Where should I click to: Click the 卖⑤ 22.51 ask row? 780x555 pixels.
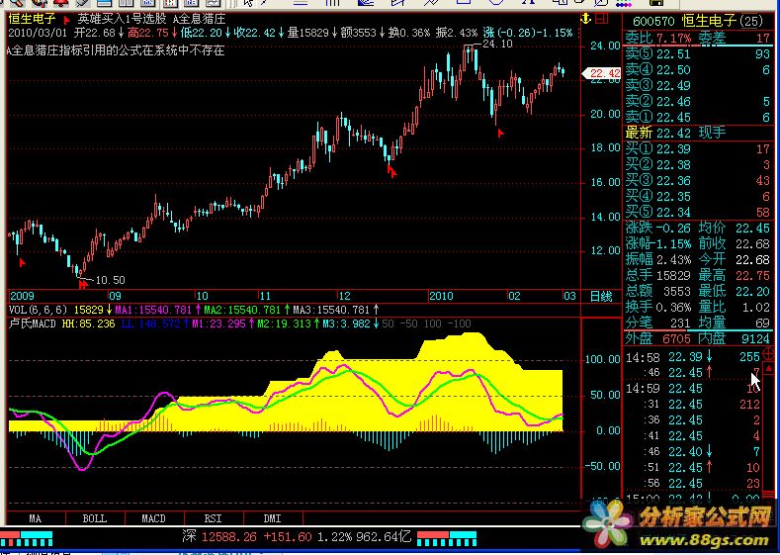click(697, 53)
